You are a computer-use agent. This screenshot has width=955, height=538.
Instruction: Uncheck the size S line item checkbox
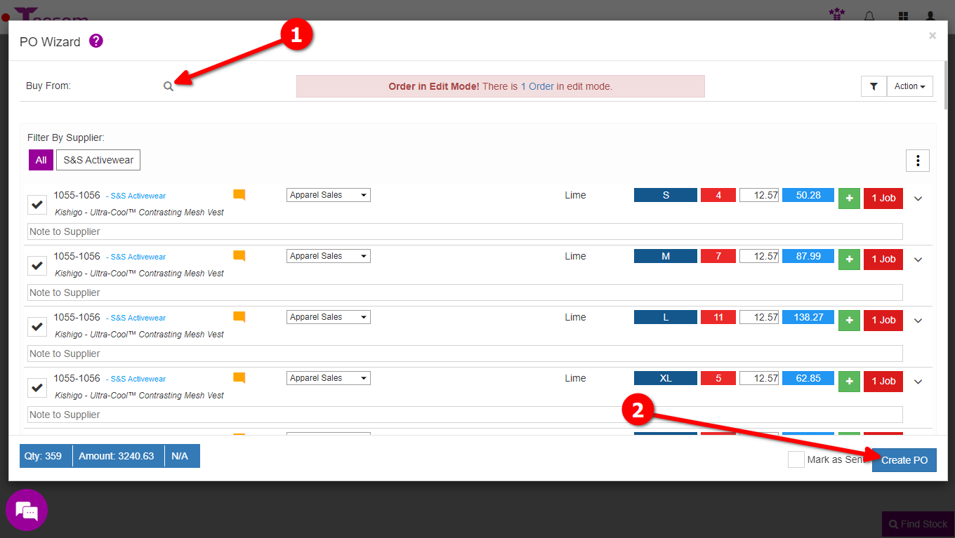(x=37, y=204)
